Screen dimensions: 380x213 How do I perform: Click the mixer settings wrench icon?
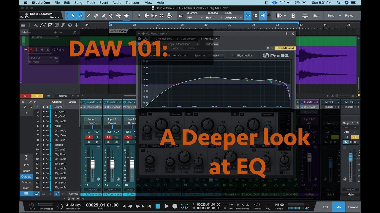click(26, 113)
